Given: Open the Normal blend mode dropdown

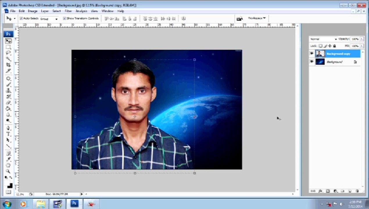Looking at the screenshot, I should click(x=323, y=39).
